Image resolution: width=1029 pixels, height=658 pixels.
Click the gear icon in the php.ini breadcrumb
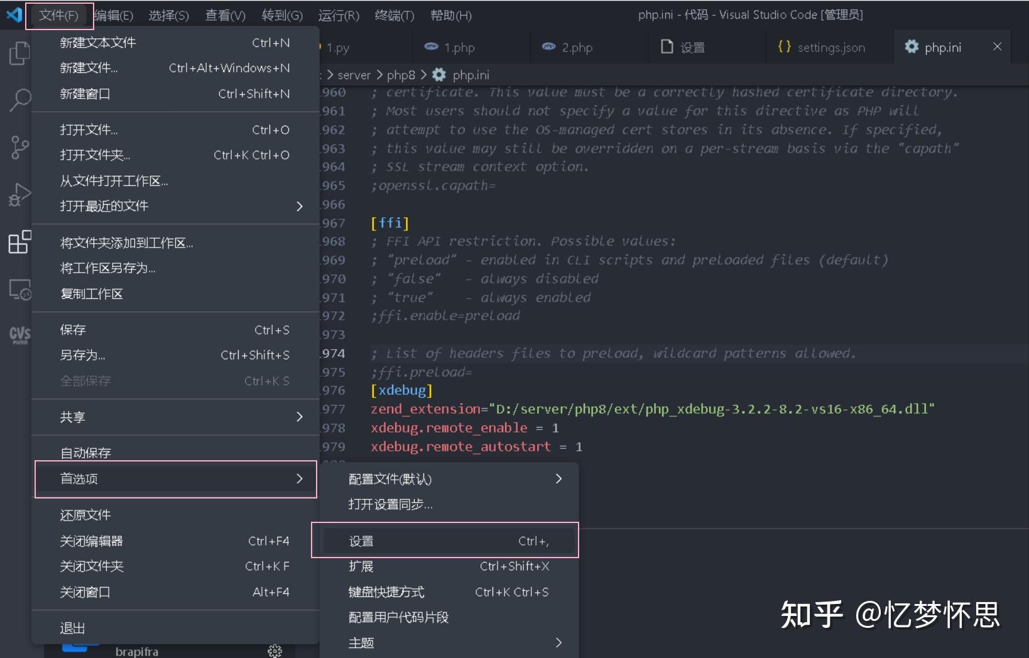coord(438,75)
